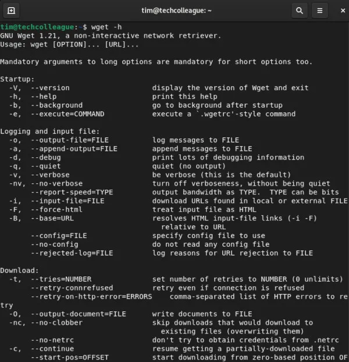Click the --force-html option
This screenshot has height=362, width=349.
click(x=57, y=210)
